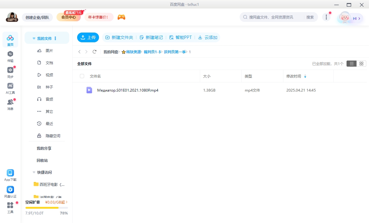Collapse the 我的文件 tree

click(34, 38)
